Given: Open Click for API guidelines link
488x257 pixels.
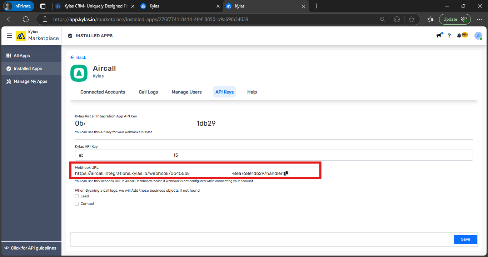Looking at the screenshot, I should click(34, 248).
